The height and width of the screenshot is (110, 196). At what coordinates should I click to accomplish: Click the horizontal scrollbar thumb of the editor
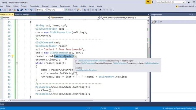(x=52, y=101)
